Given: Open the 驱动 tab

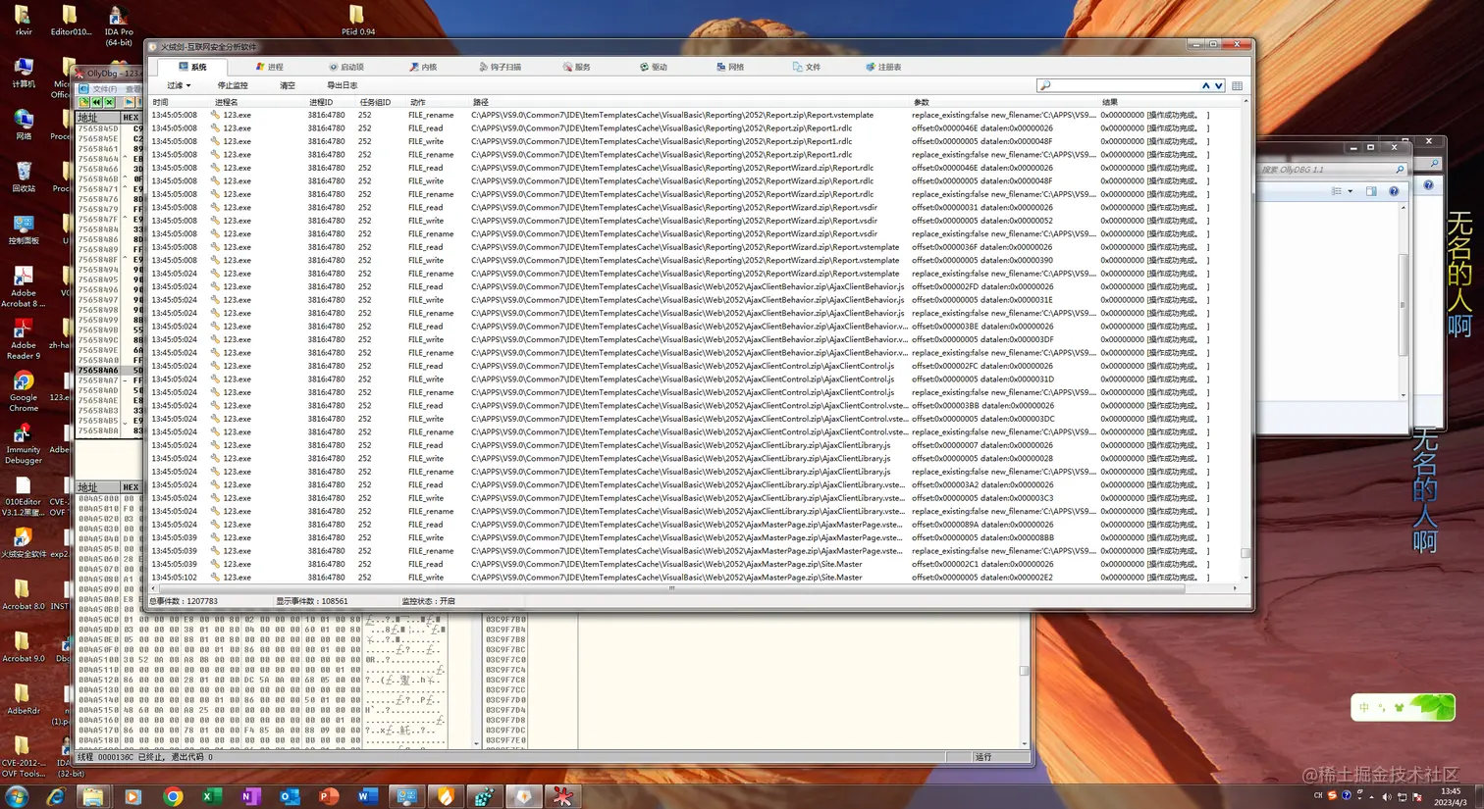Looking at the screenshot, I should (x=654, y=67).
